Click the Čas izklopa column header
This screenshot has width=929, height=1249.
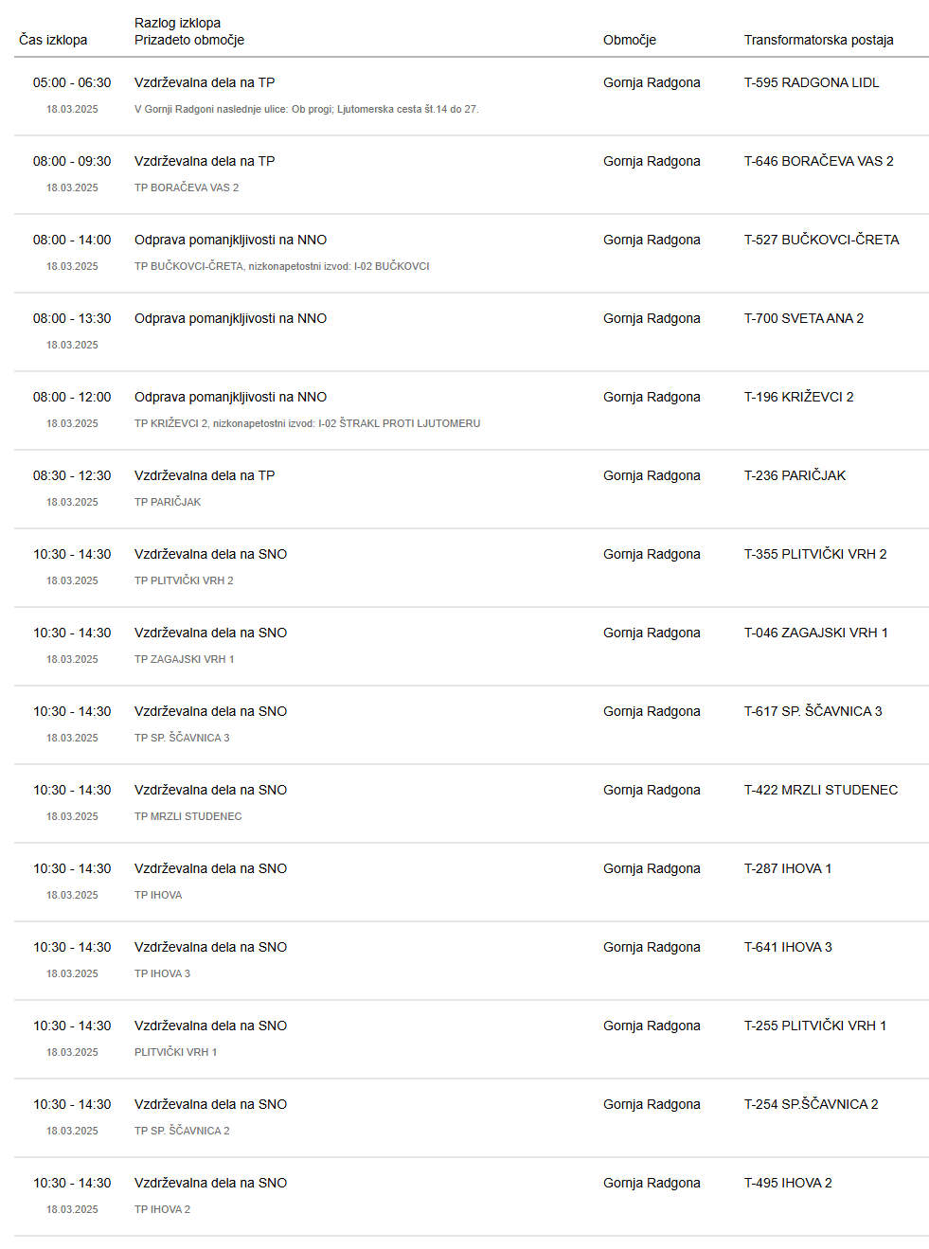click(53, 40)
